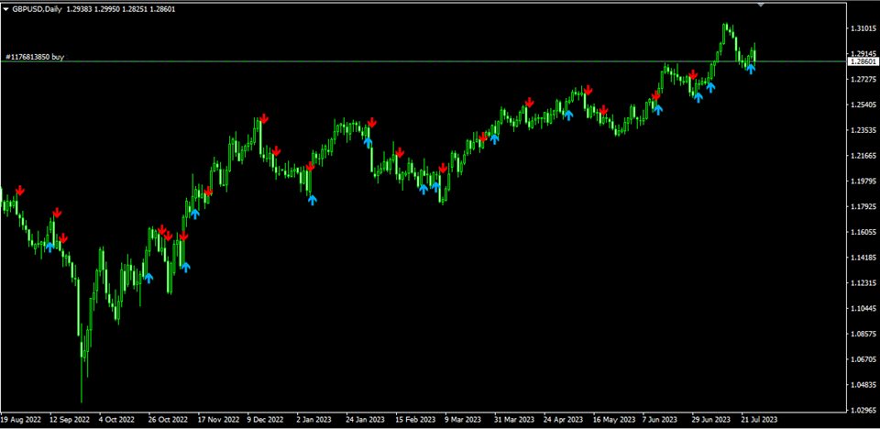Click the rightmost blue buy arrow signal
Viewport: 880px width, 429px height.
click(x=751, y=69)
